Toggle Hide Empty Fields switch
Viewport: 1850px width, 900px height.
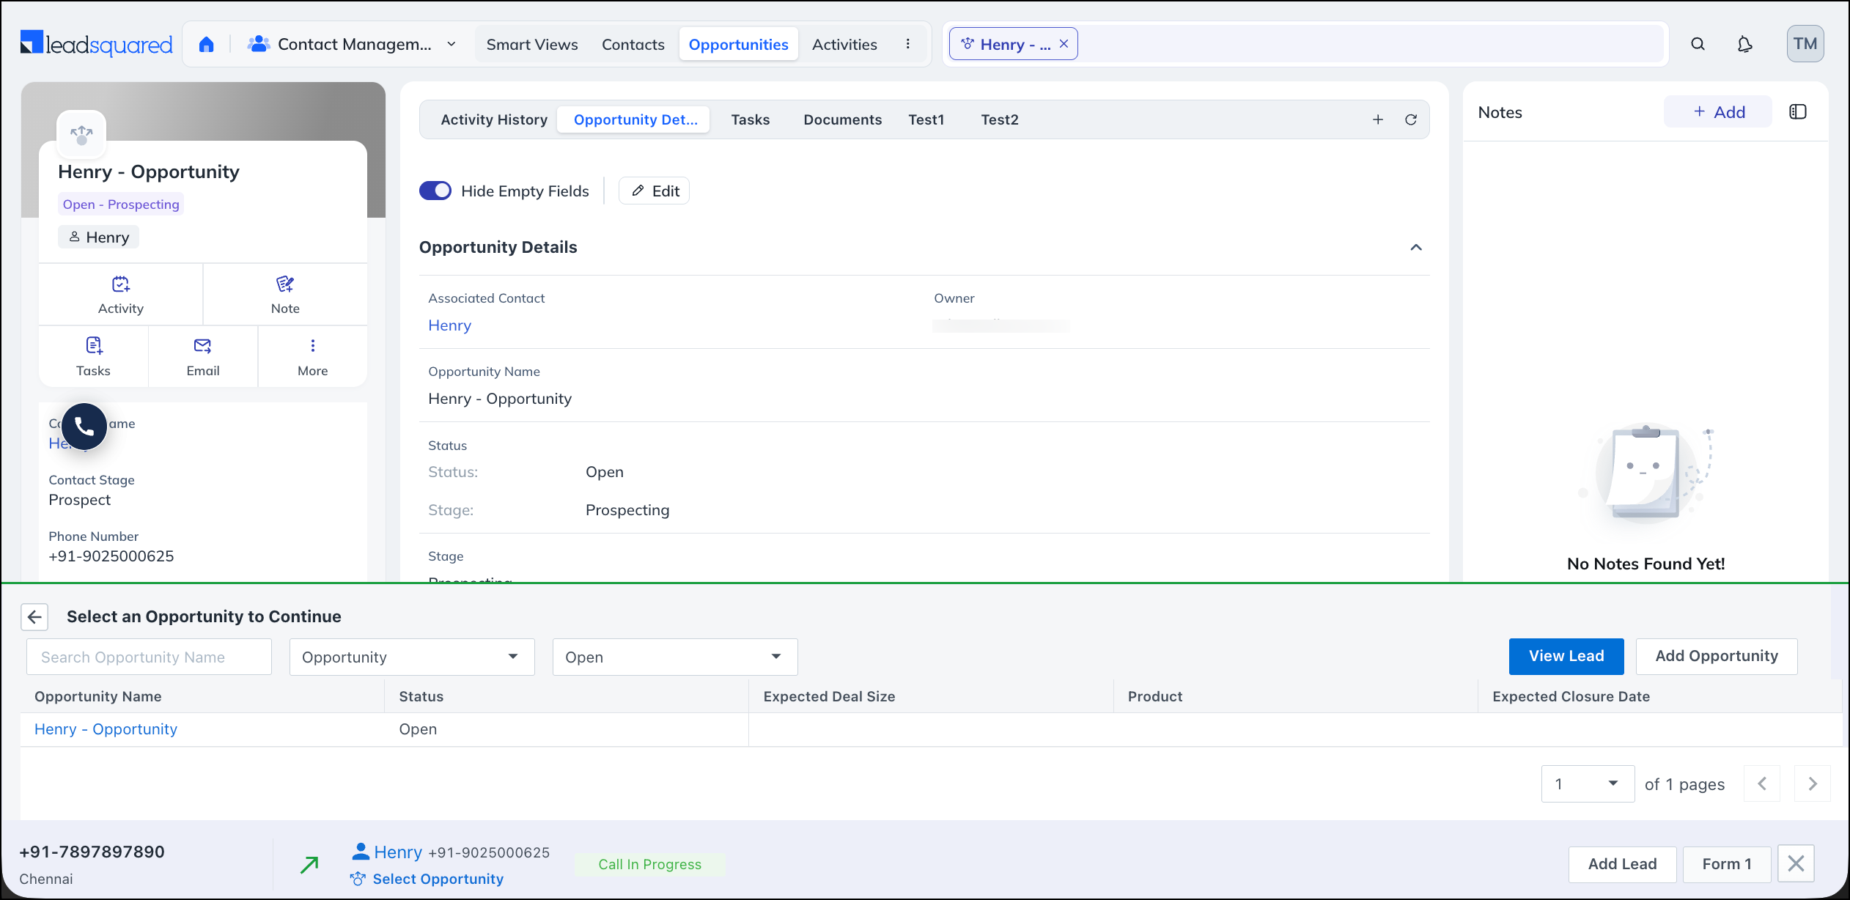tap(435, 191)
